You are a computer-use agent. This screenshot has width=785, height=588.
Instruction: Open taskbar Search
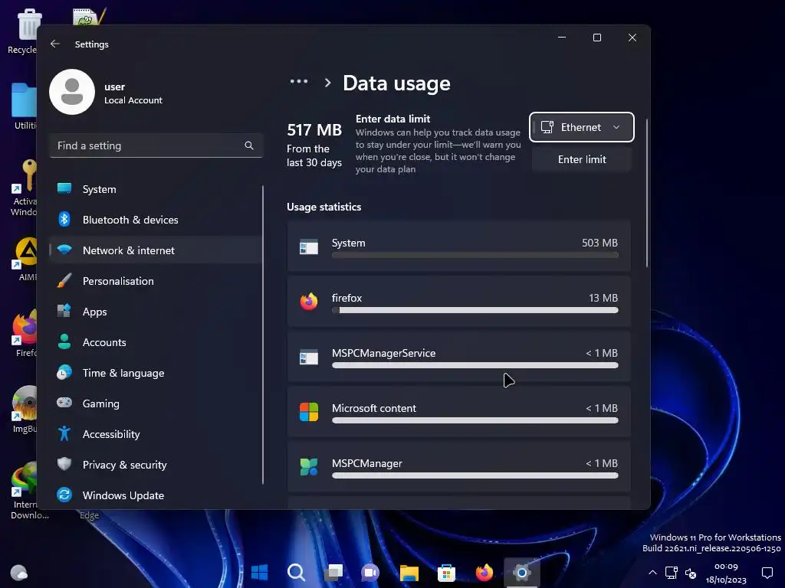click(297, 573)
